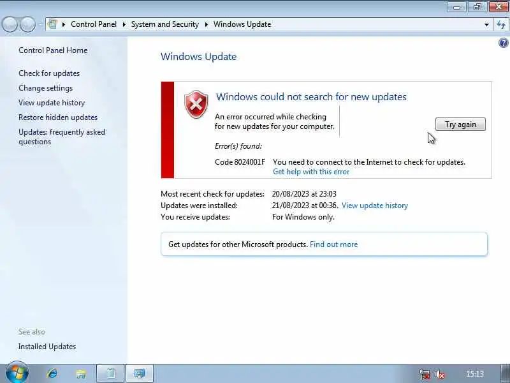
Task: Go to System and Security breadcrumb
Action: click(x=165, y=24)
